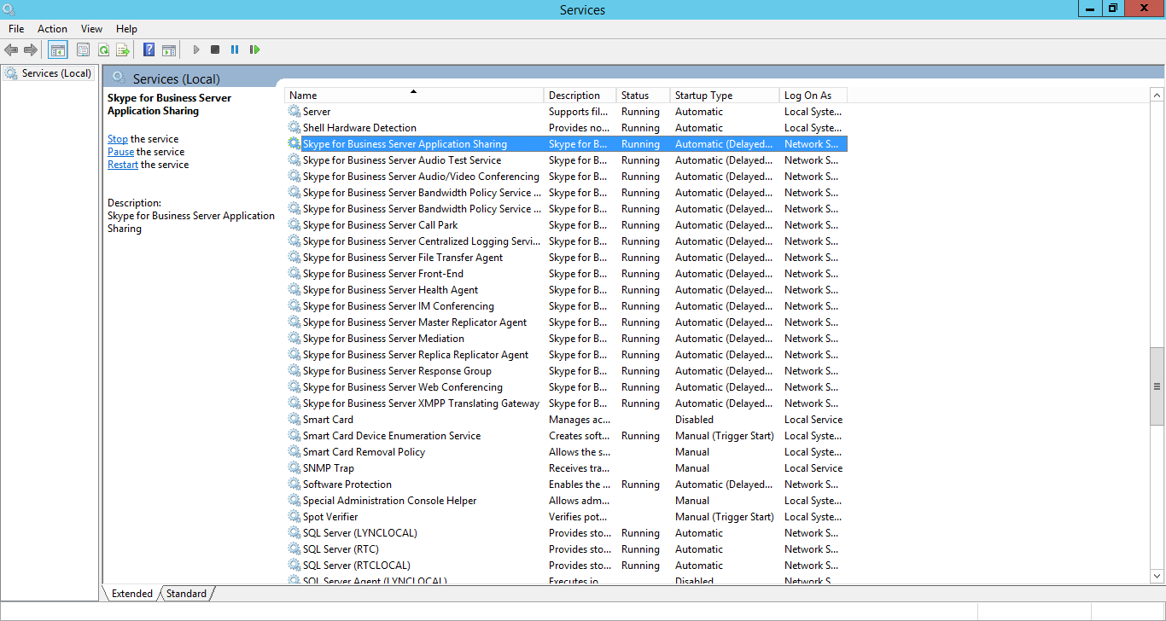Click the Start Service play icon

point(196,49)
